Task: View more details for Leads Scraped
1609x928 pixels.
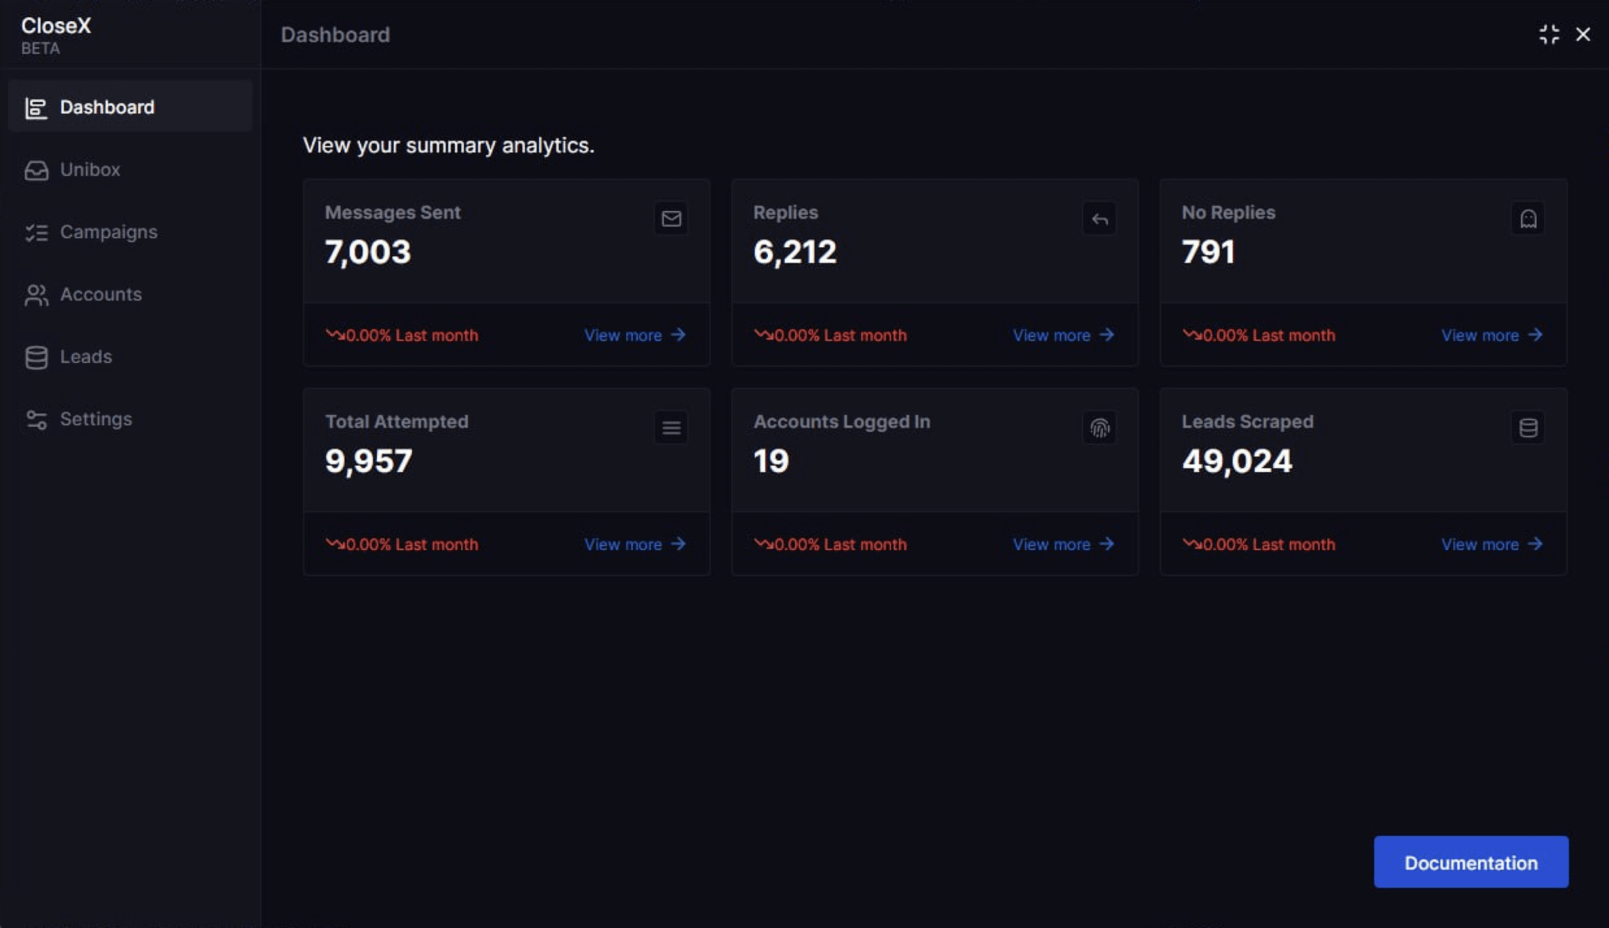Action: pyautogui.click(x=1492, y=544)
